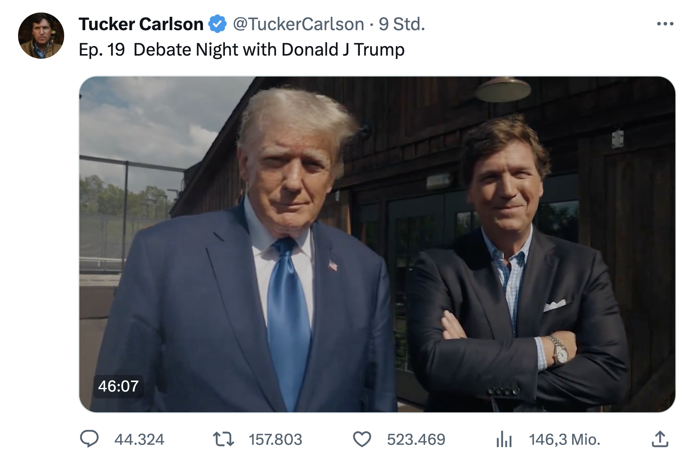Click the Tucker Carlson display name
The height and width of the screenshot is (462, 693).
(x=141, y=24)
